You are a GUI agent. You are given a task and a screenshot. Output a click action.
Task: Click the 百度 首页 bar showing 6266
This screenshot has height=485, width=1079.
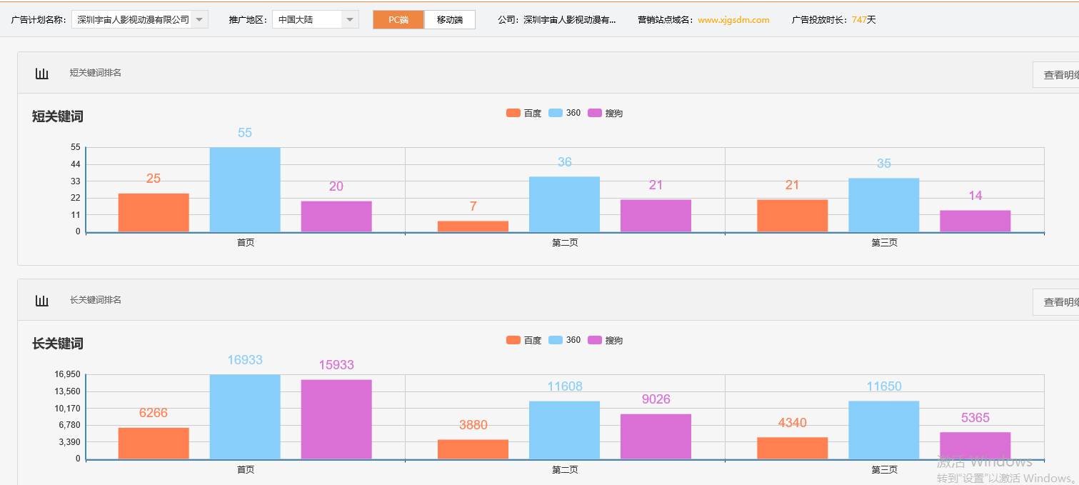coord(154,443)
